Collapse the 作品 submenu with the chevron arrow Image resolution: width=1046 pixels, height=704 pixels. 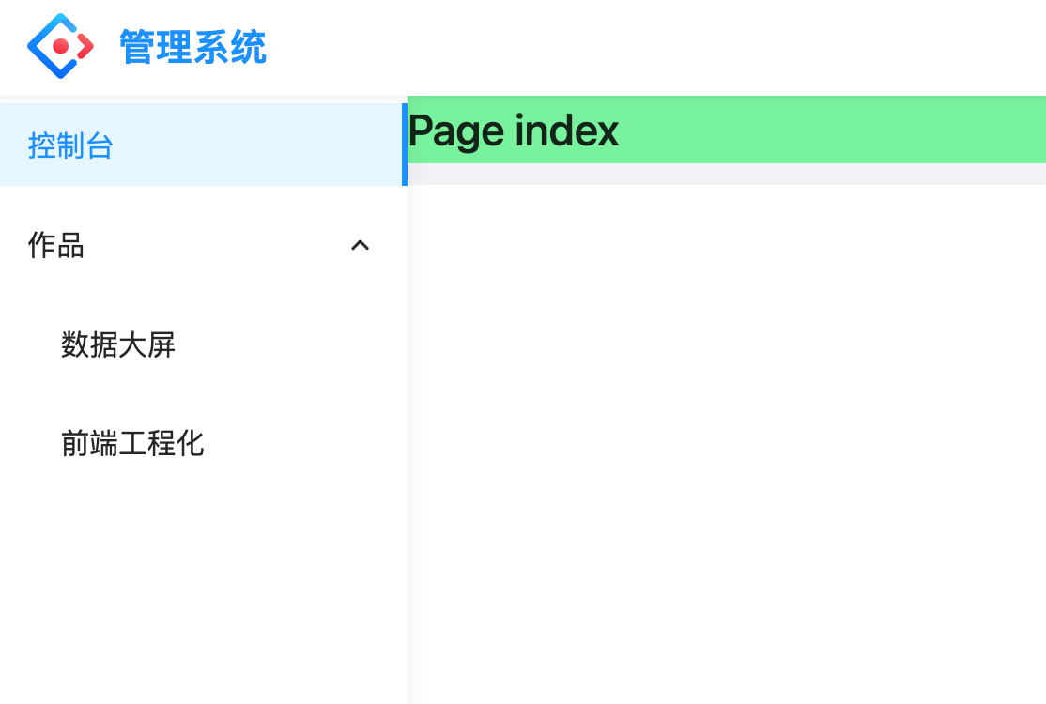361,245
